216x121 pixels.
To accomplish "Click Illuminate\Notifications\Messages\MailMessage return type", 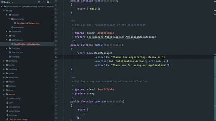I will point(122,37).
